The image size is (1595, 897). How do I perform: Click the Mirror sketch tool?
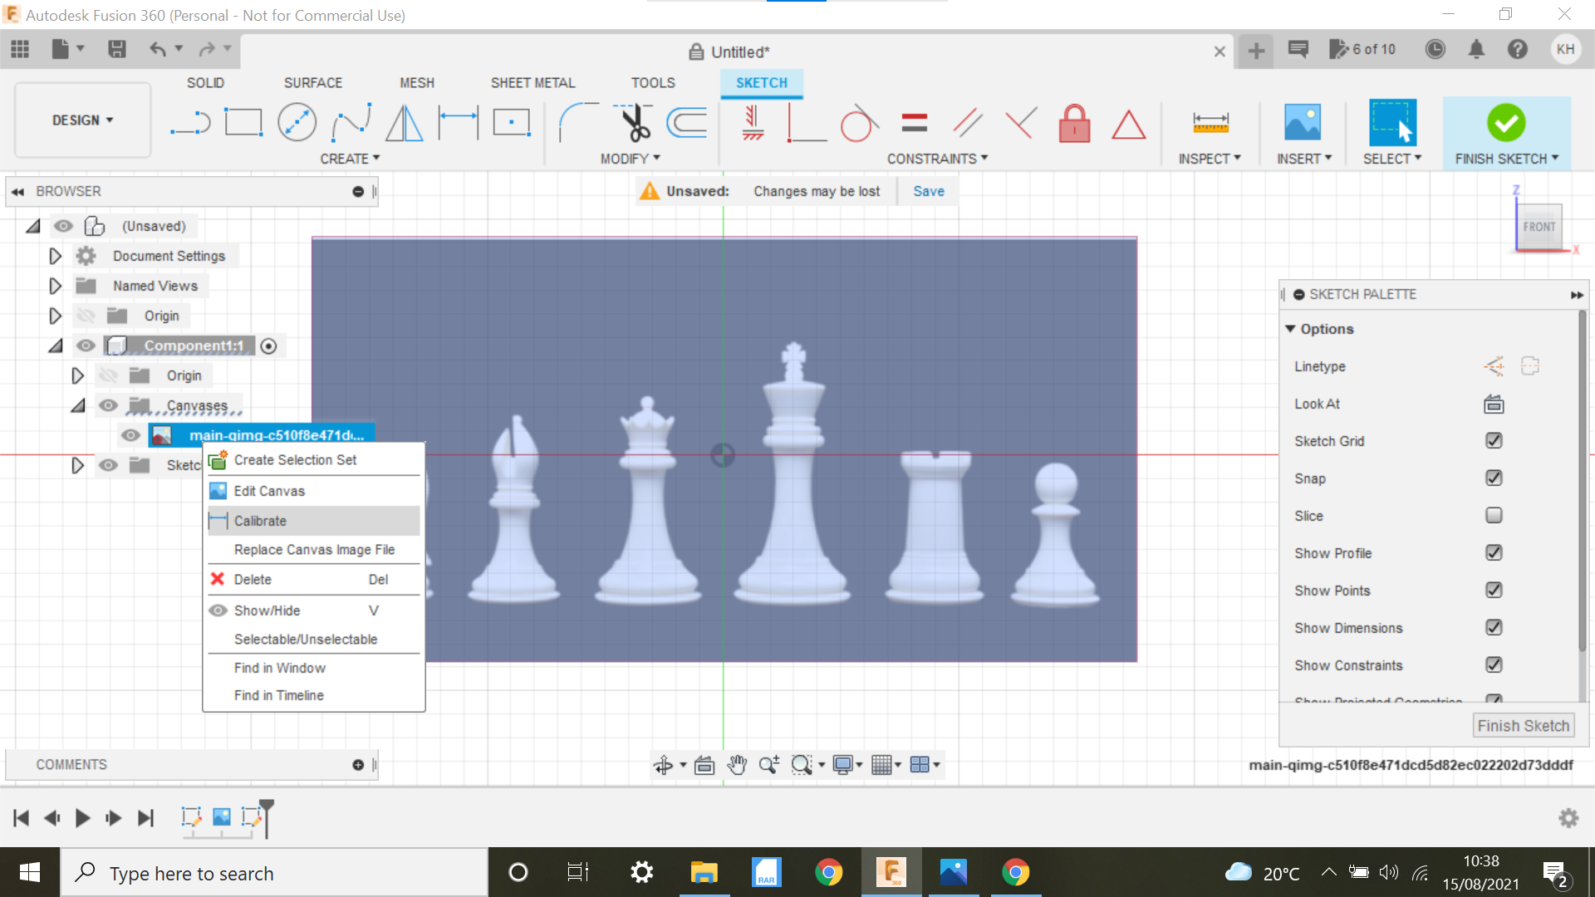pyautogui.click(x=405, y=121)
